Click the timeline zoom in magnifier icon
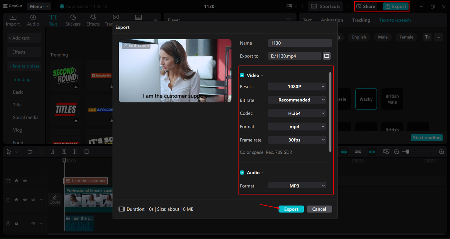 tap(441, 152)
